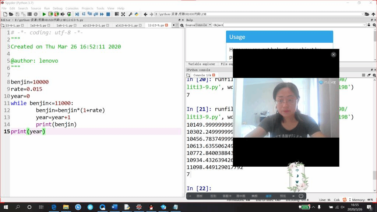This screenshot has width=377, height=212.
Task: Click the Help pane Object input field
Action: [x=295, y=25]
